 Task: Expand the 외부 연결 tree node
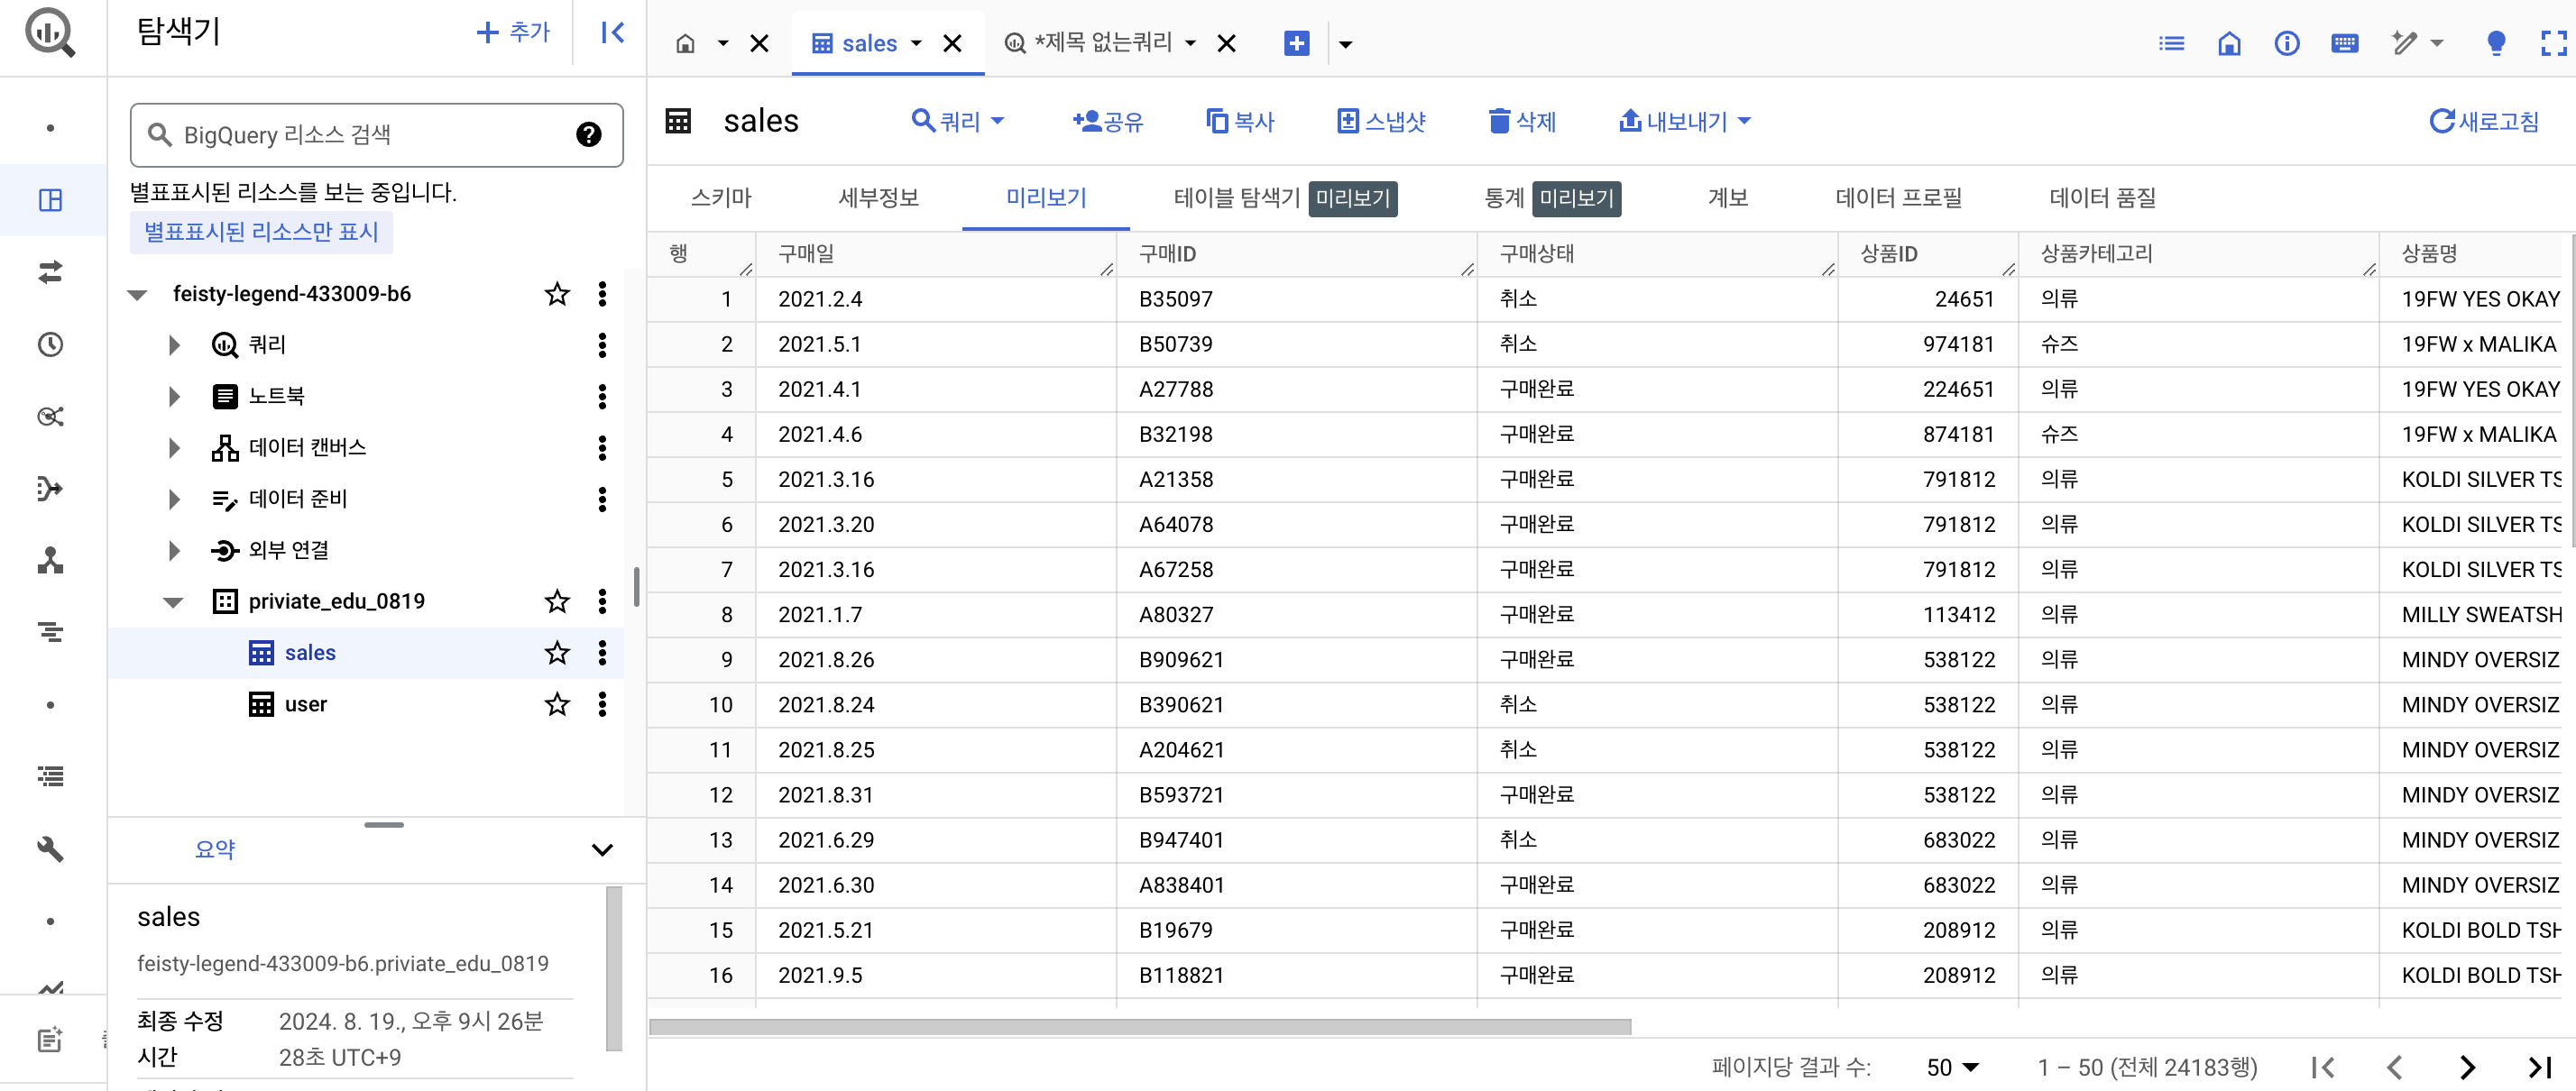[174, 550]
